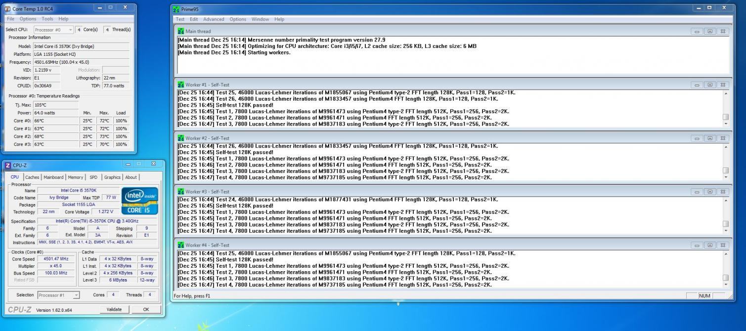This screenshot has width=746, height=331.
Task: Click the CPU-Z title bar icon
Action: click(x=7, y=165)
